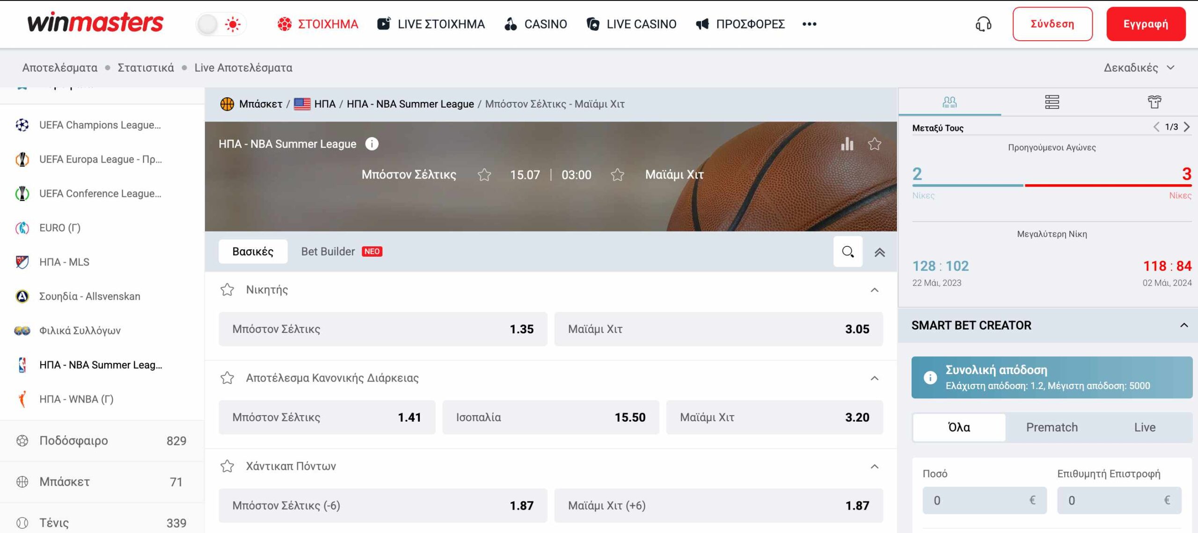Favorite Χάντικαπ Πόντων market
Image resolution: width=1198 pixels, height=533 pixels.
227,466
